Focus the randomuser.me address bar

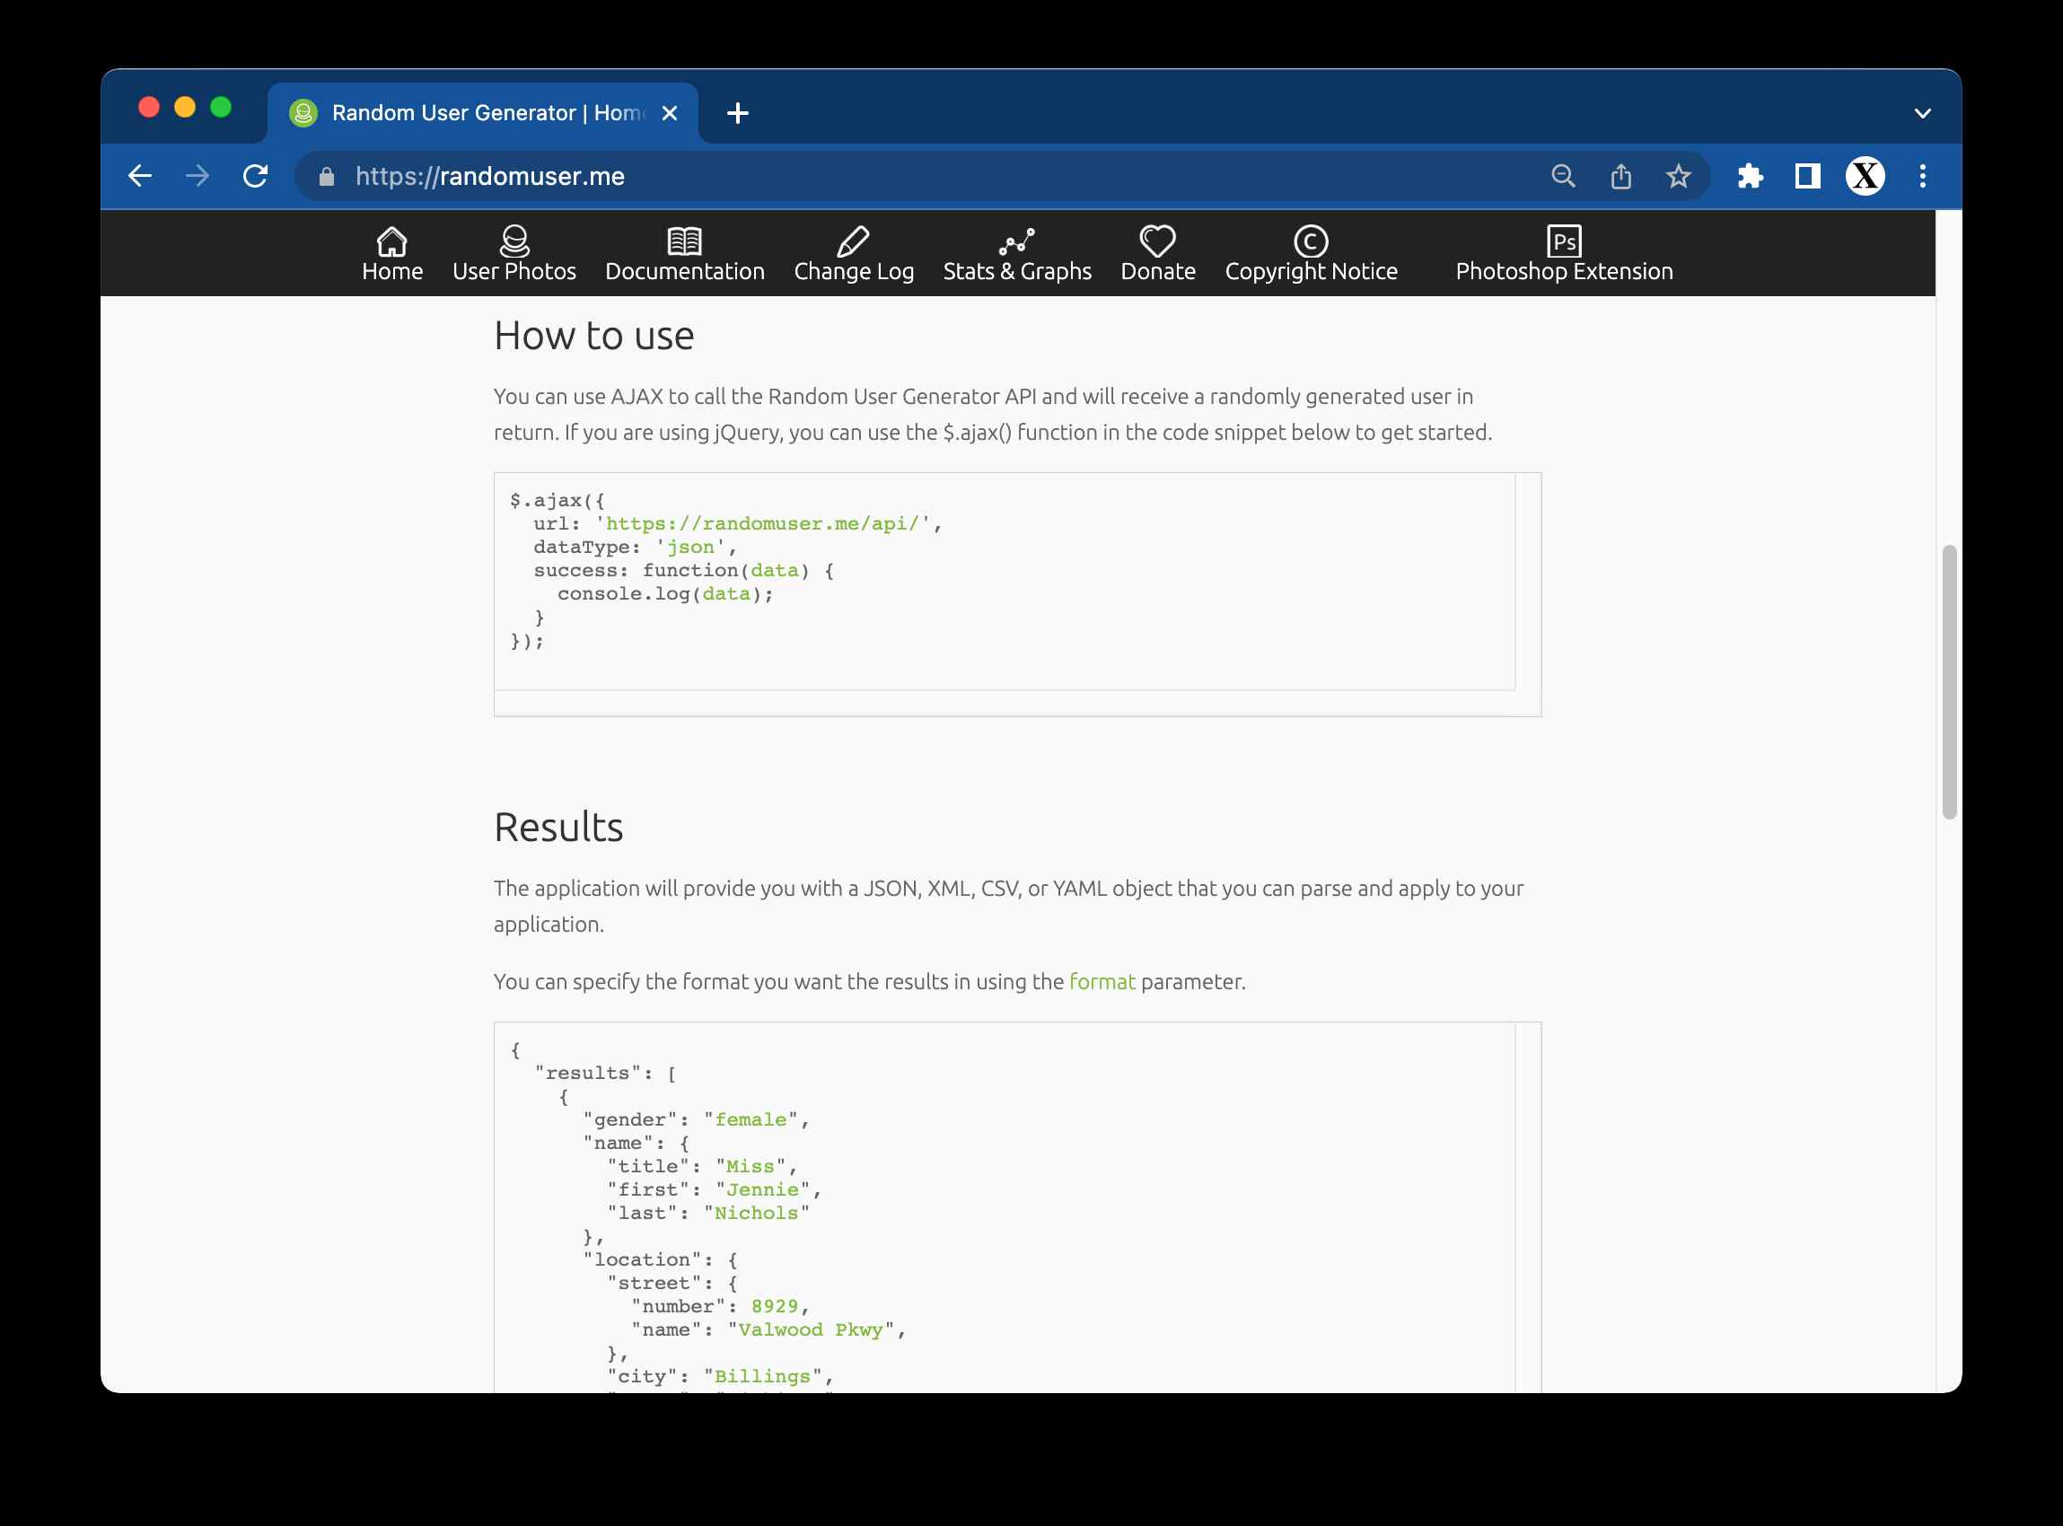[x=831, y=177]
